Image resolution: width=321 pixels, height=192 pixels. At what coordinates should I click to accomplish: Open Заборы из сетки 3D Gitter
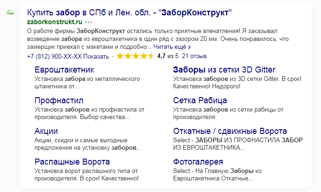(224, 70)
